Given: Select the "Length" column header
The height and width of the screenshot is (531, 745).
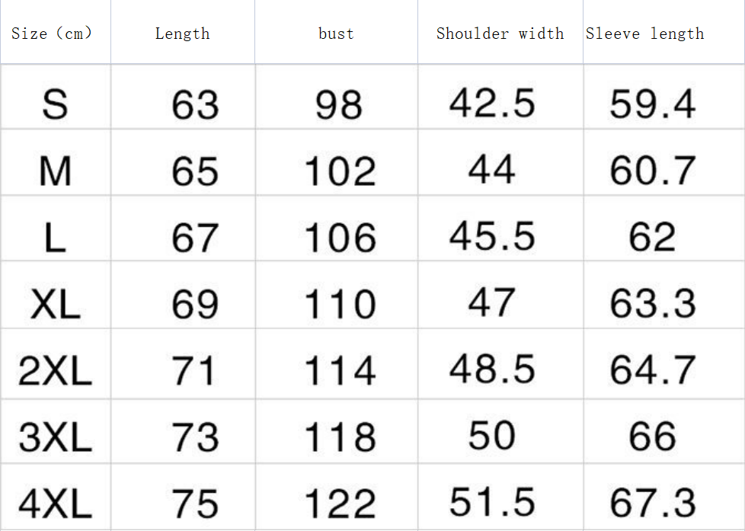Looking at the screenshot, I should point(182,34).
